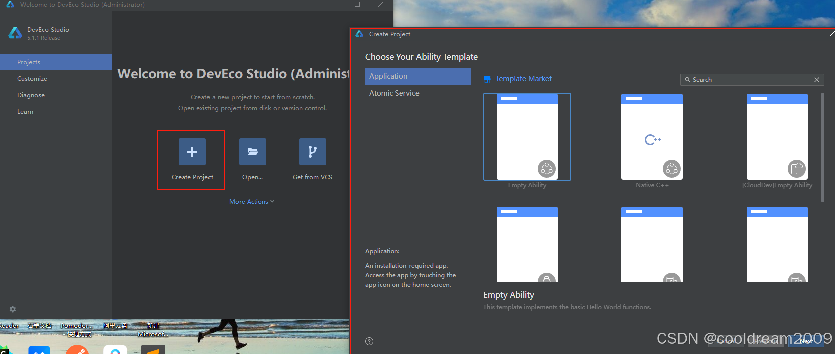Click the 5.1.1 Release version text
835x354 pixels.
44,38
